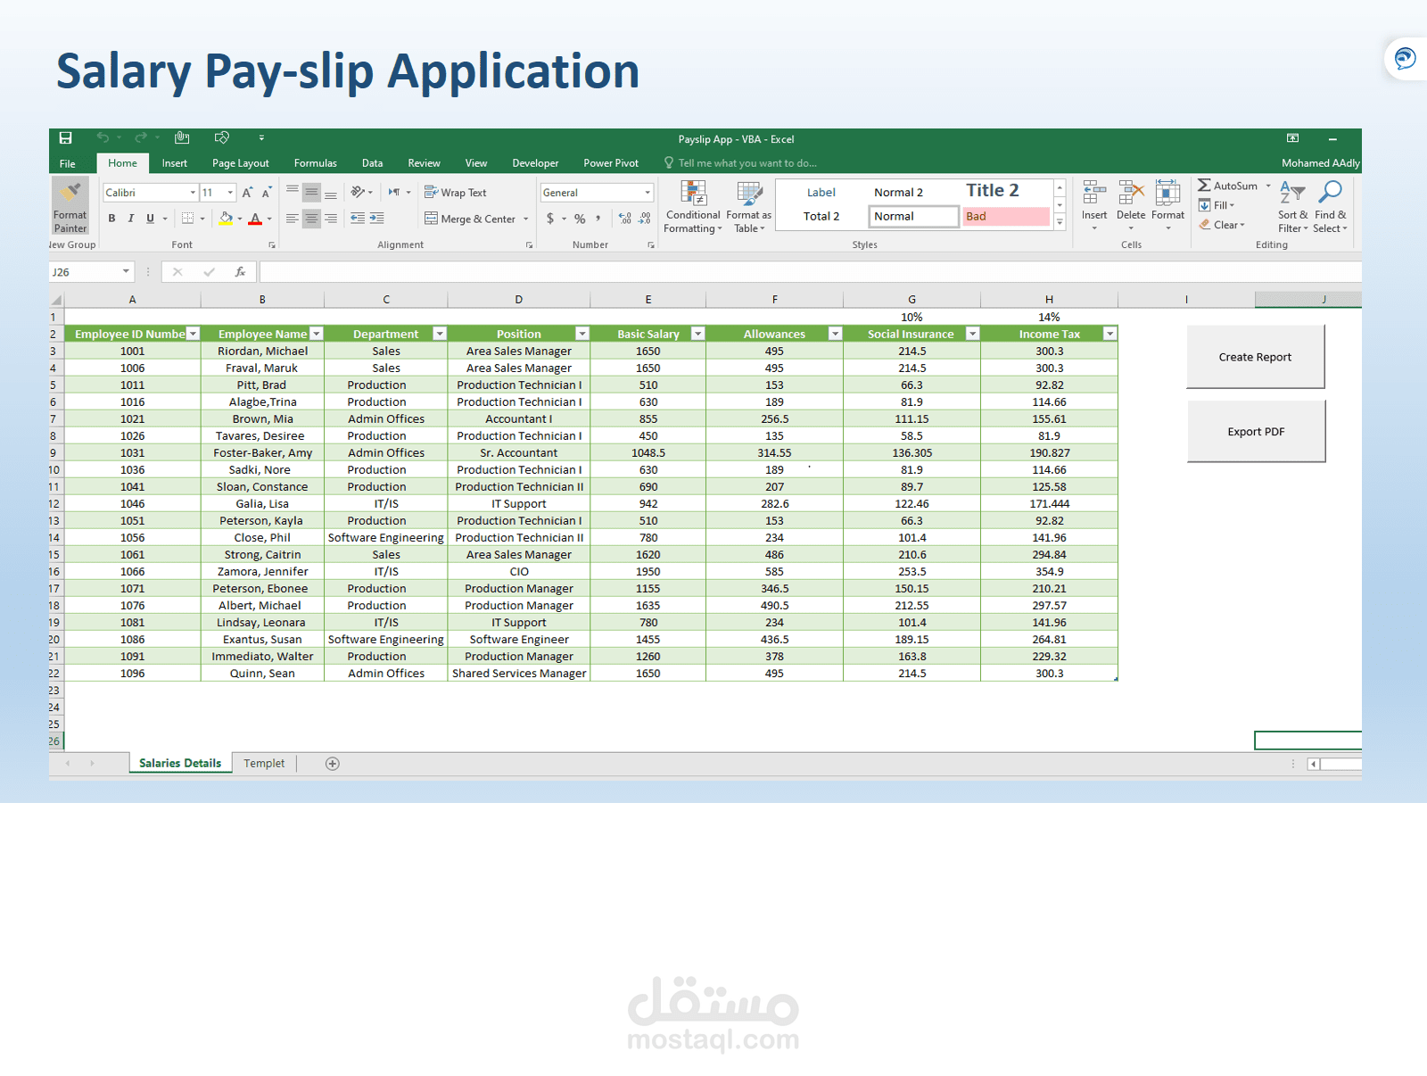1427x1076 pixels.
Task: Click the Wrap Text icon
Action: pyautogui.click(x=456, y=192)
